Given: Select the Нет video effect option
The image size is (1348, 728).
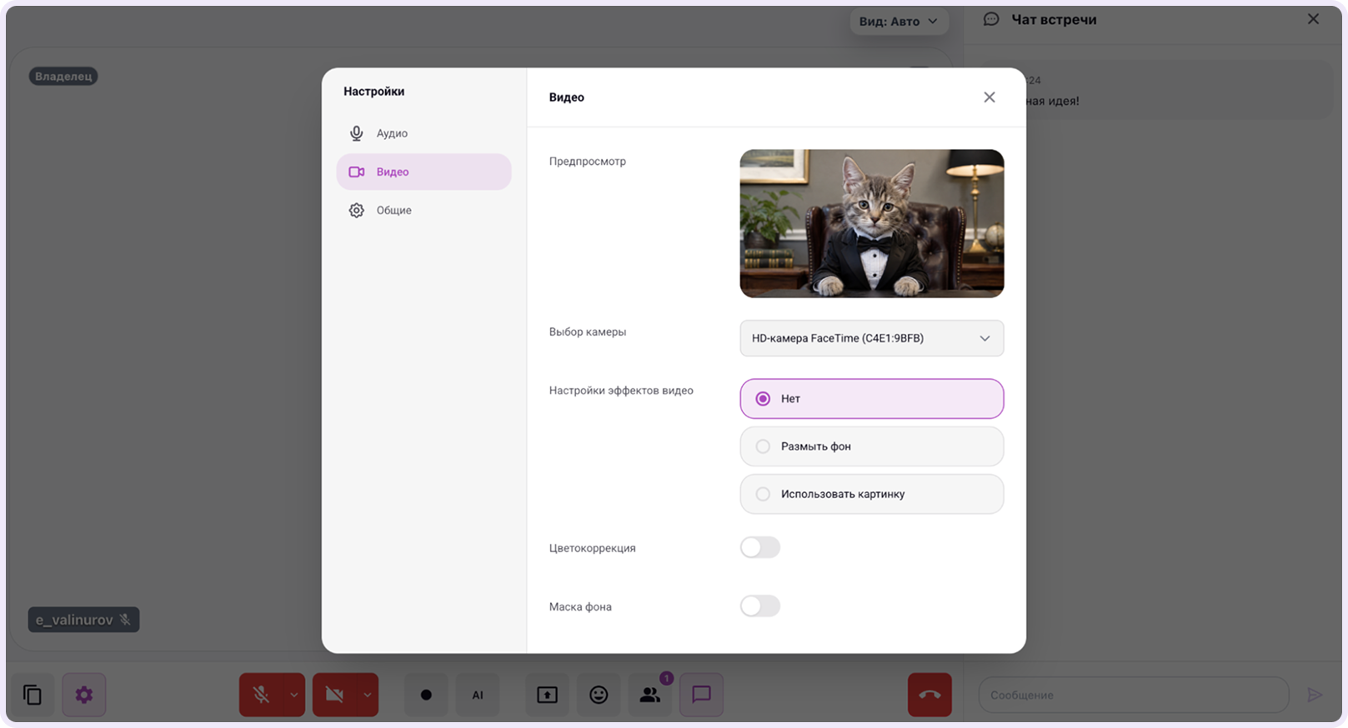Looking at the screenshot, I should (x=871, y=399).
